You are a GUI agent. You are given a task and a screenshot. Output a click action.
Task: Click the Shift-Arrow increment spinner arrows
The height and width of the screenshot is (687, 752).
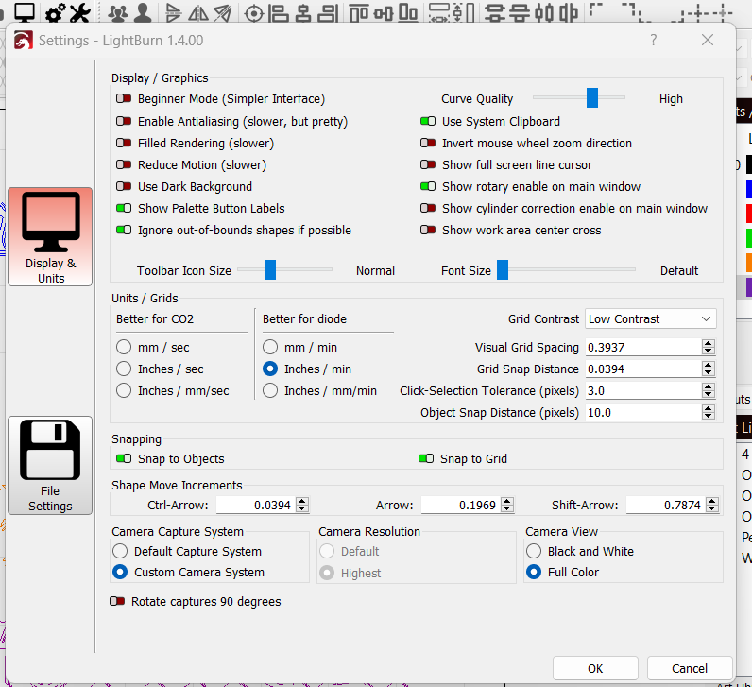coord(712,505)
